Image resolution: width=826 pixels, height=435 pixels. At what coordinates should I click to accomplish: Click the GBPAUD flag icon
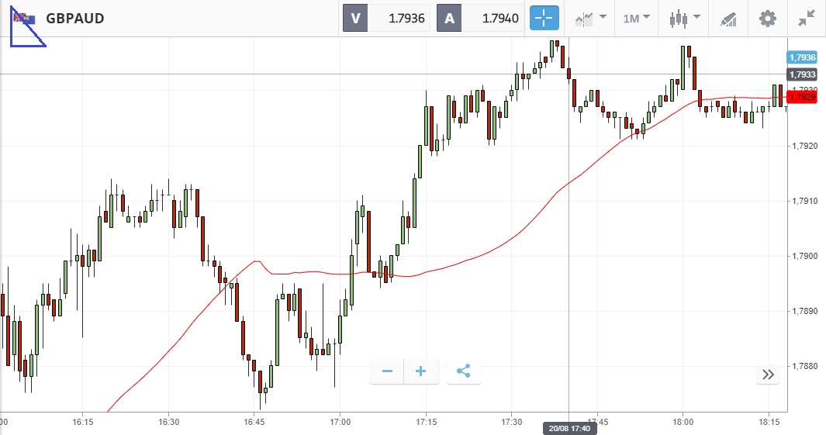pyautogui.click(x=22, y=19)
